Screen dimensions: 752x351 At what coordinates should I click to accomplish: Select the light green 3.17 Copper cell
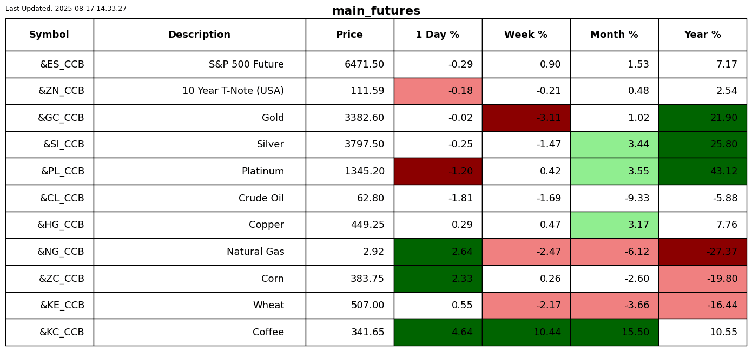coord(614,225)
